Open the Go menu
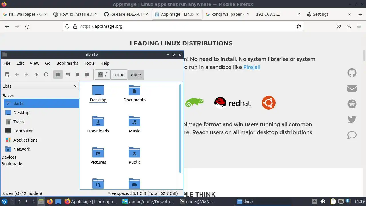366x206 pixels. tap(48, 63)
